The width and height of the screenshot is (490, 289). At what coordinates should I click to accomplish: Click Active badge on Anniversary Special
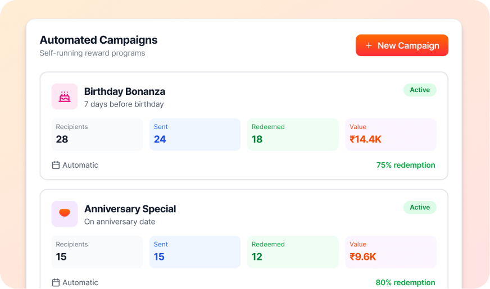[419, 207]
